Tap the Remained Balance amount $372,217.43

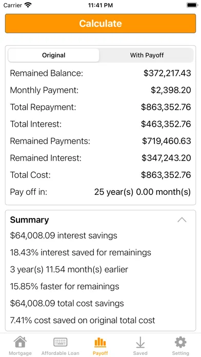point(167,73)
